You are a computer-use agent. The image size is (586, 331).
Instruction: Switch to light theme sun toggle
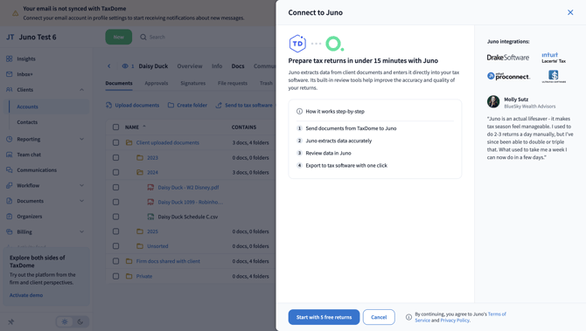(x=65, y=321)
